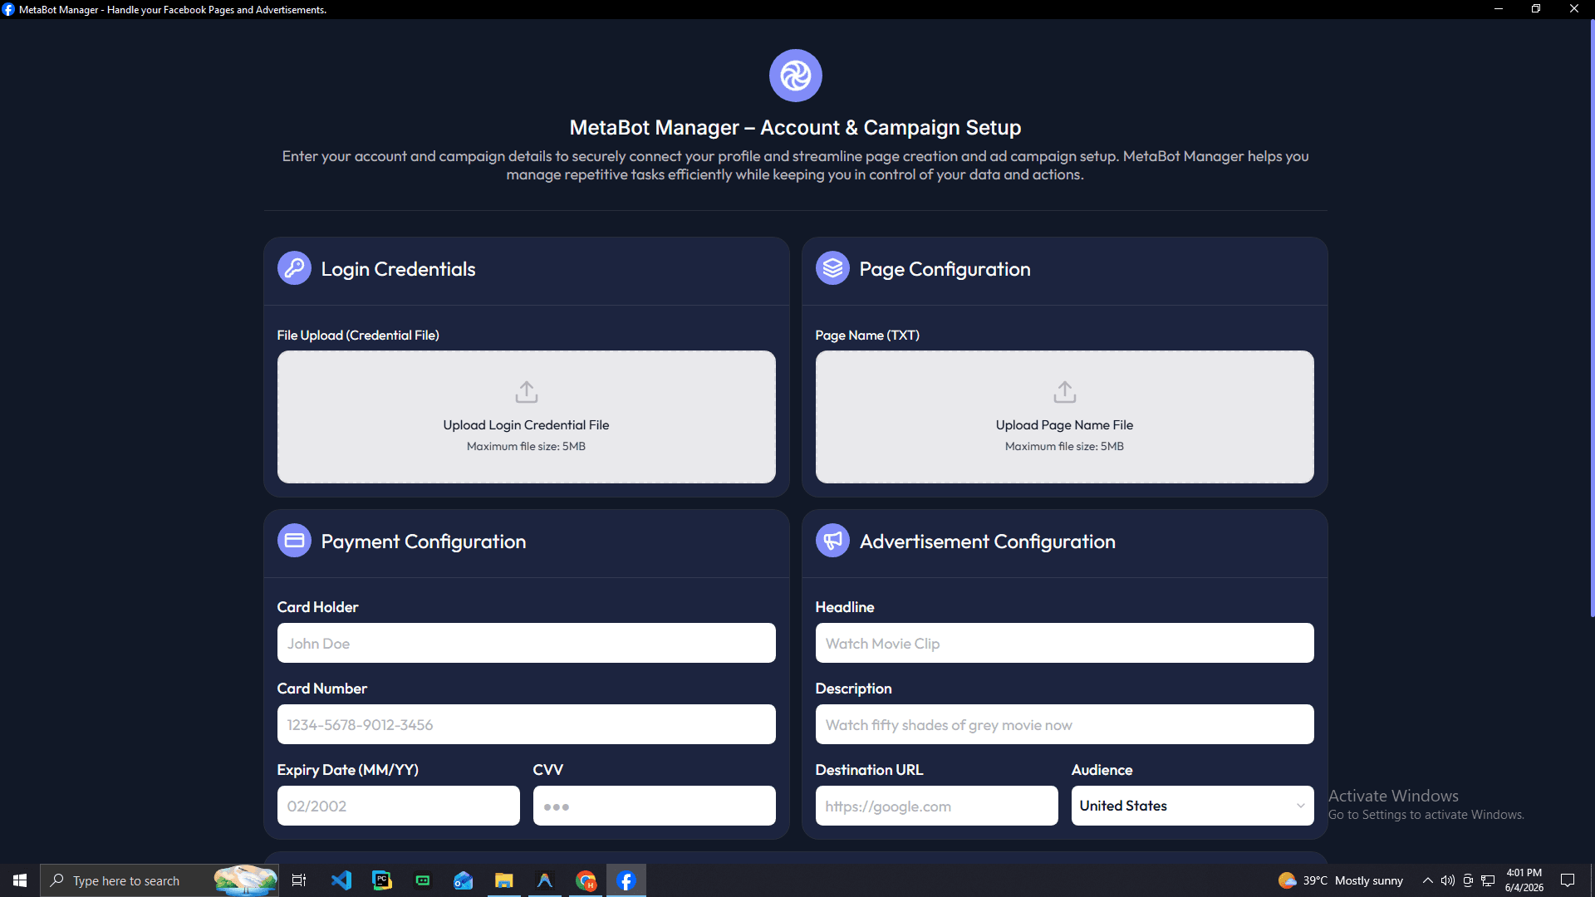This screenshot has height=897, width=1595.
Task: Focus the Card Holder input field
Action: [x=527, y=643]
